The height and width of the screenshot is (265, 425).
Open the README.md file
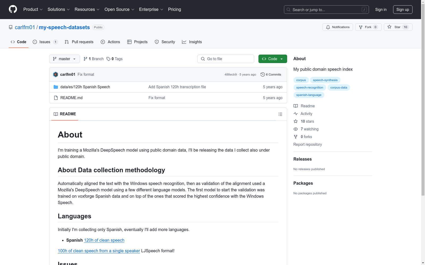tap(71, 98)
